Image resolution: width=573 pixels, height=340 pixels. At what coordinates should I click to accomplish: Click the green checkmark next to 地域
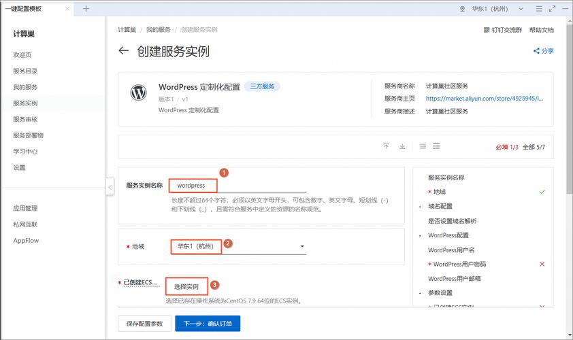pyautogui.click(x=542, y=192)
